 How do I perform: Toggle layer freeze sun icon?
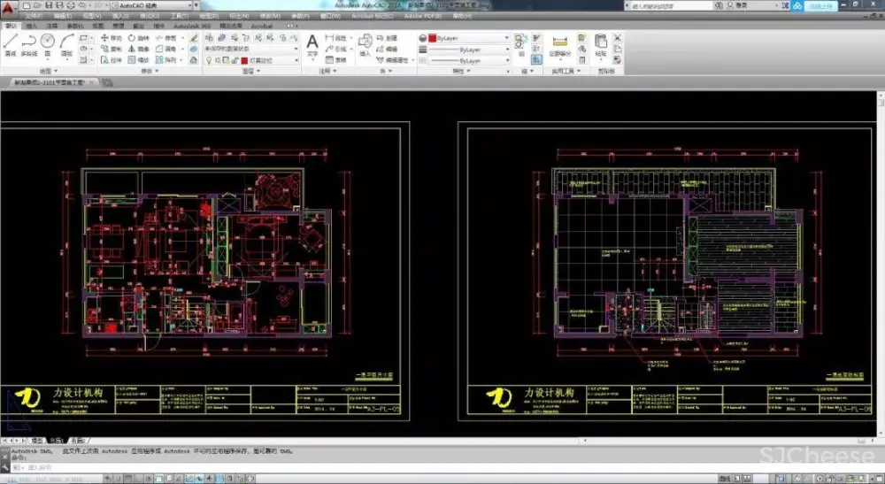217,60
